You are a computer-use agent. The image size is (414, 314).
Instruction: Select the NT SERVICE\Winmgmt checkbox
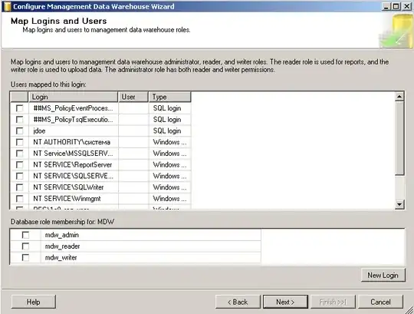[x=19, y=199]
